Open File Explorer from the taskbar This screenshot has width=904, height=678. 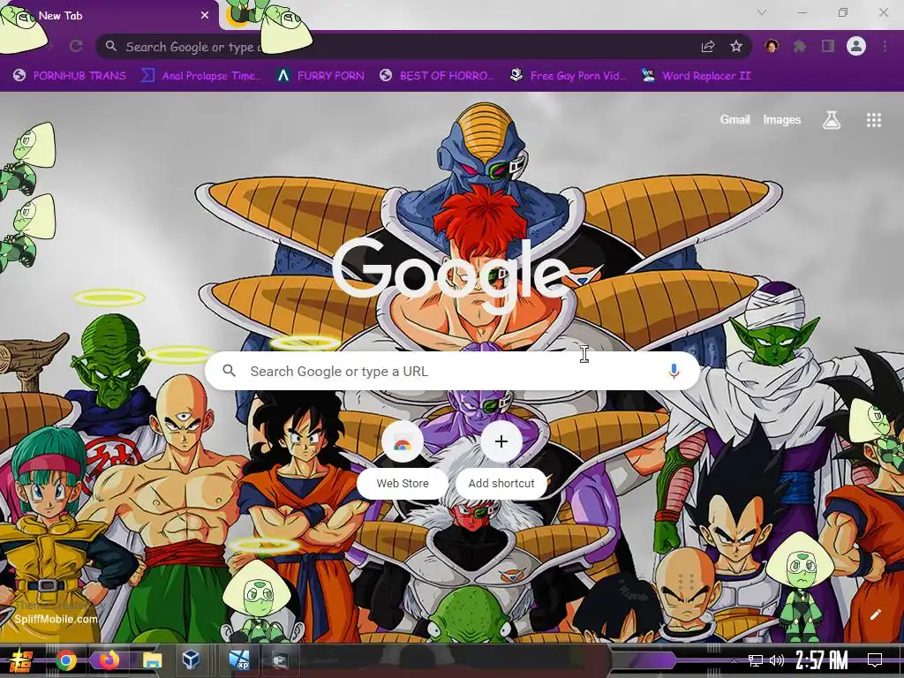tap(152, 660)
